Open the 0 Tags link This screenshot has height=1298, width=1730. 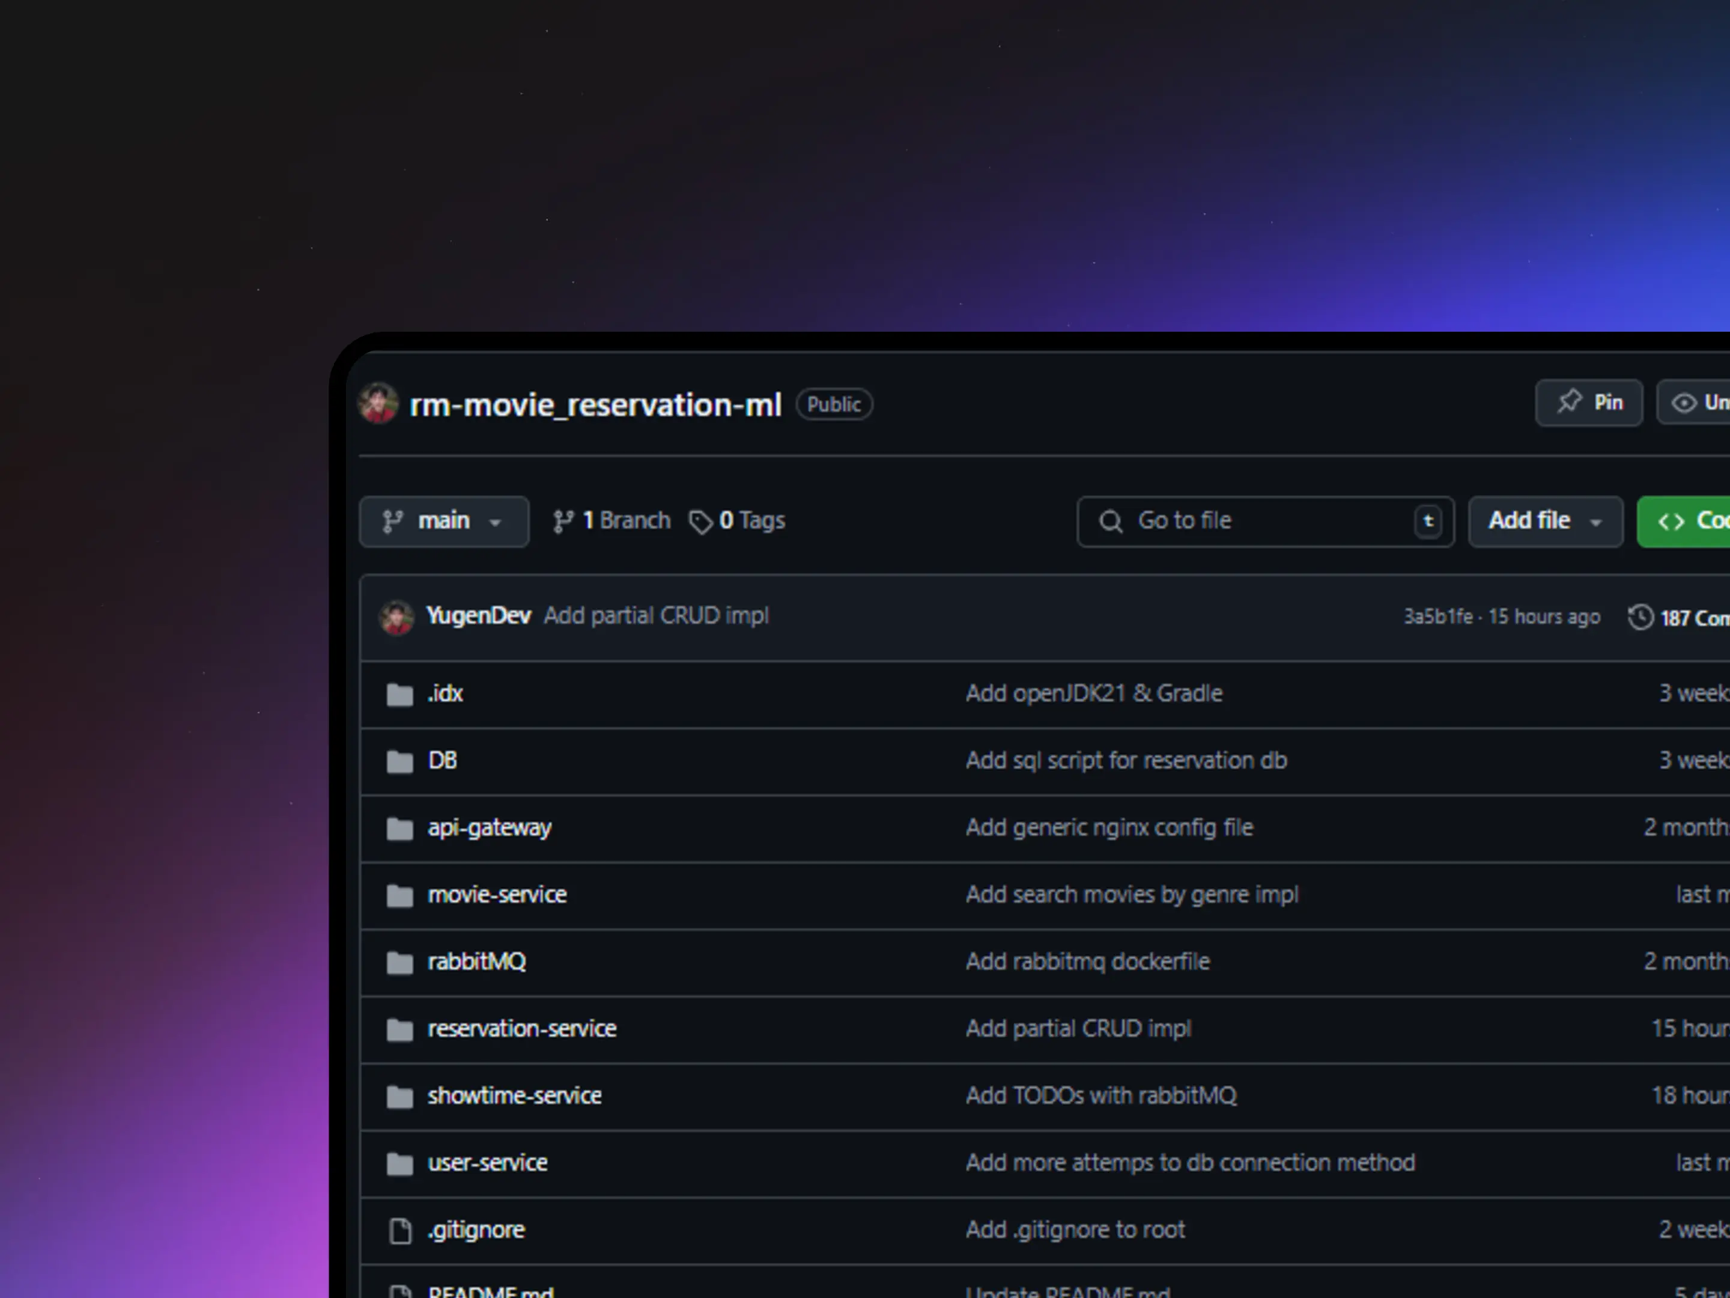[736, 521]
